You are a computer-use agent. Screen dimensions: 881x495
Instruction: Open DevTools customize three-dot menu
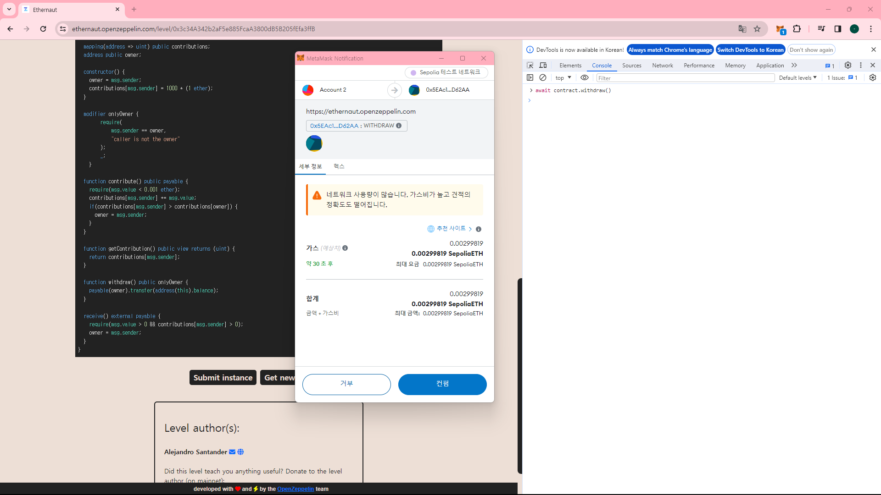[861, 65]
